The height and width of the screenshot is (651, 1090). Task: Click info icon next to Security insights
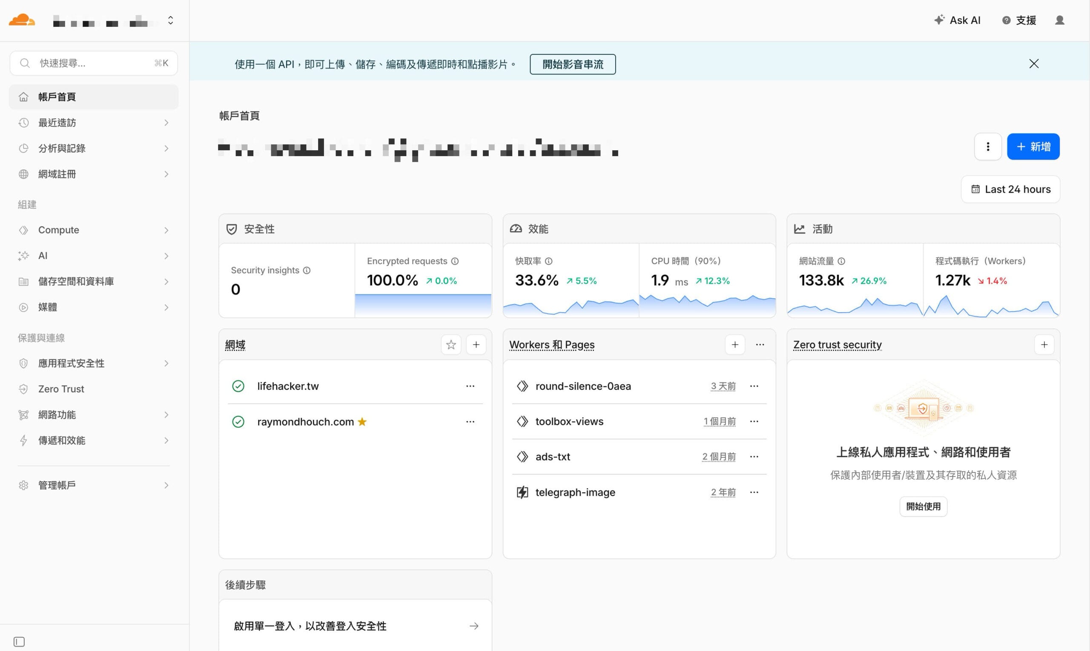click(307, 270)
